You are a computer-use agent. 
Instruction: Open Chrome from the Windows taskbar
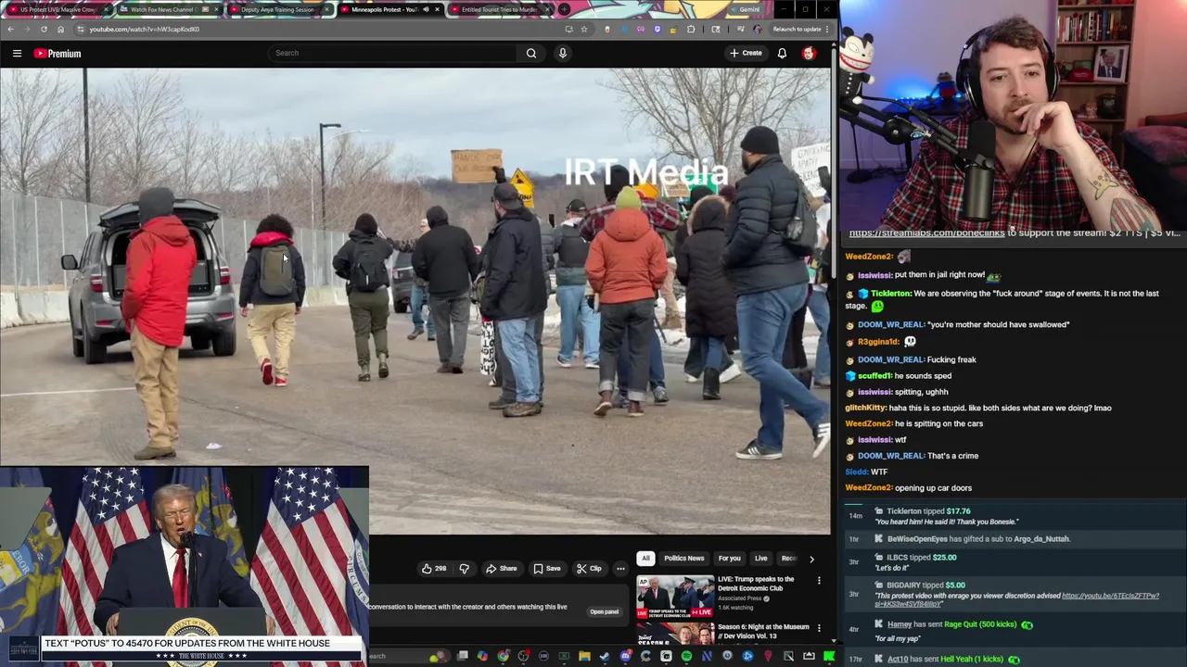(504, 656)
